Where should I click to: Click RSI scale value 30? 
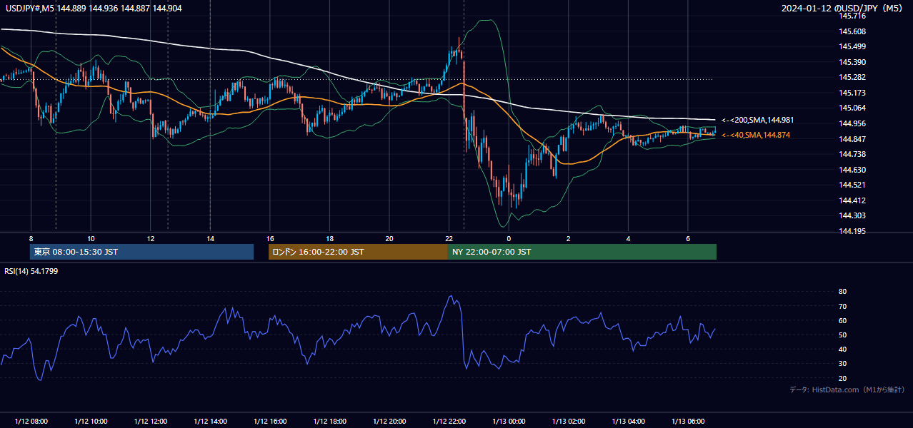coord(843,364)
